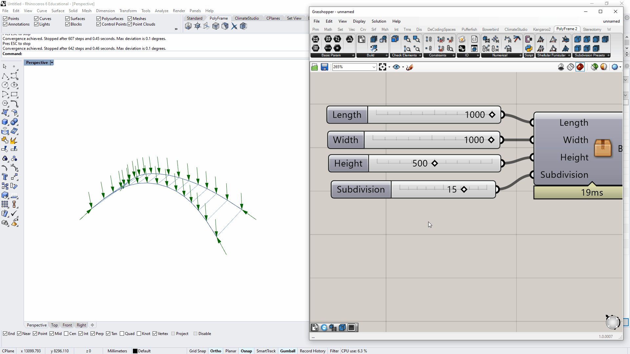Screen dimensions: 630x354
Task: Switch to the Front viewport tab
Action: (67, 325)
